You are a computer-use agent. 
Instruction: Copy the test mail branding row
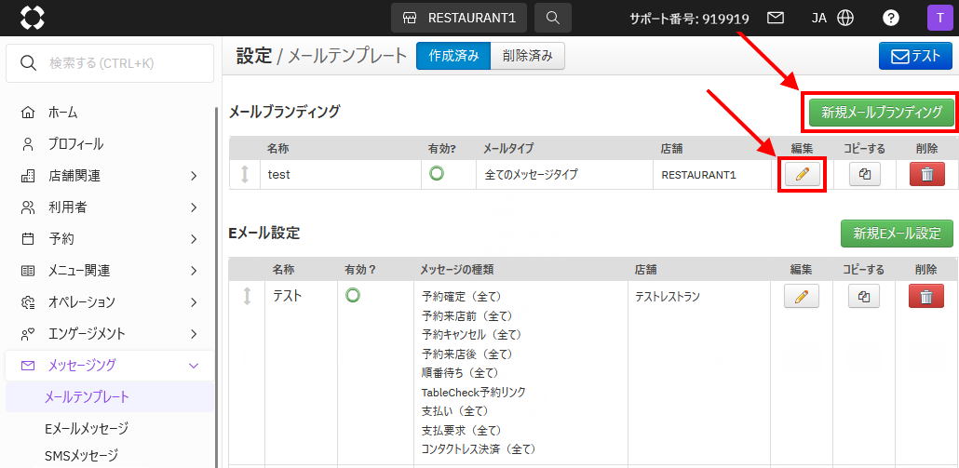tap(864, 174)
